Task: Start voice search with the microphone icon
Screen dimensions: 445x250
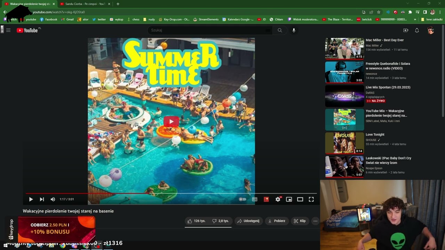Action: point(294,30)
